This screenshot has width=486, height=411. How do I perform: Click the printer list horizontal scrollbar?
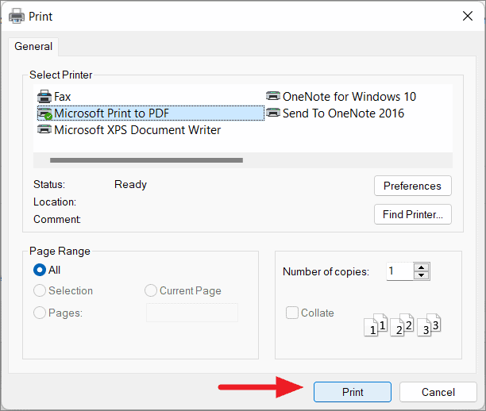point(146,160)
